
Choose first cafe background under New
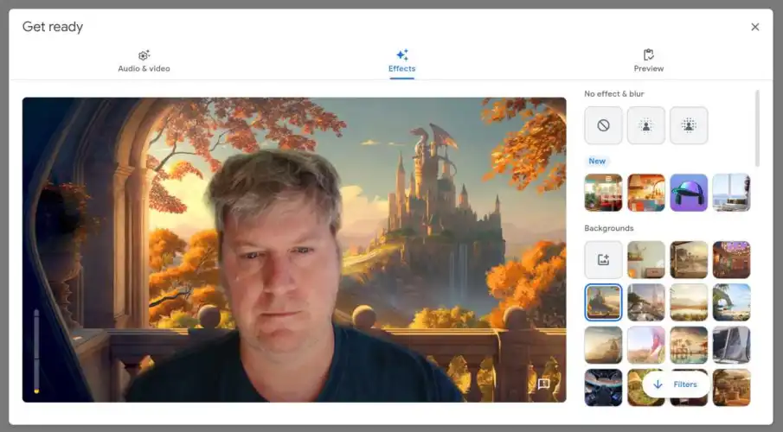pyautogui.click(x=603, y=193)
